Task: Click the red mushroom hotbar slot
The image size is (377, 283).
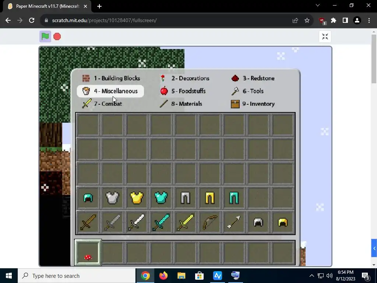Action: (88, 252)
